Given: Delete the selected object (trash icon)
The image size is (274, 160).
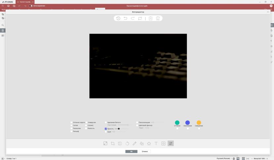Looking at the screenshot, I should coord(151,18).
